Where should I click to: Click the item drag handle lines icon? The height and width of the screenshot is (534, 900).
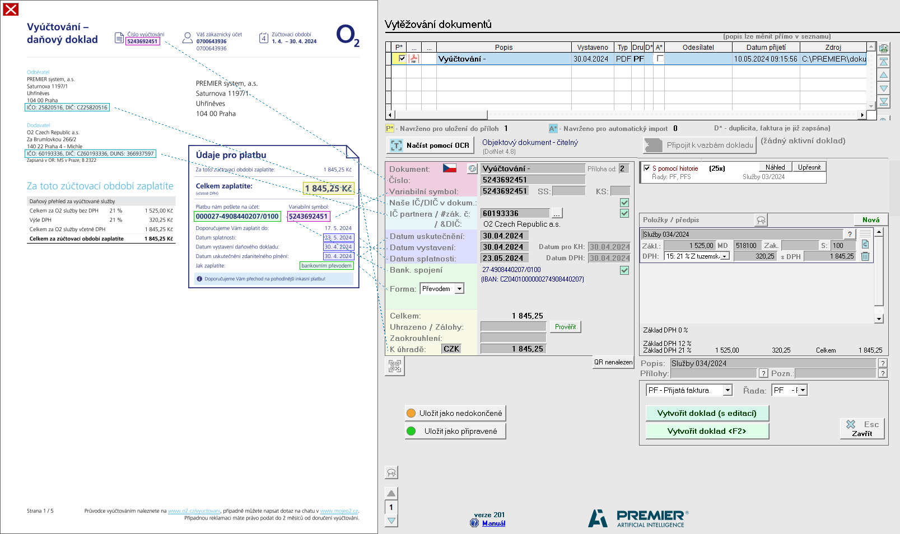865,233
